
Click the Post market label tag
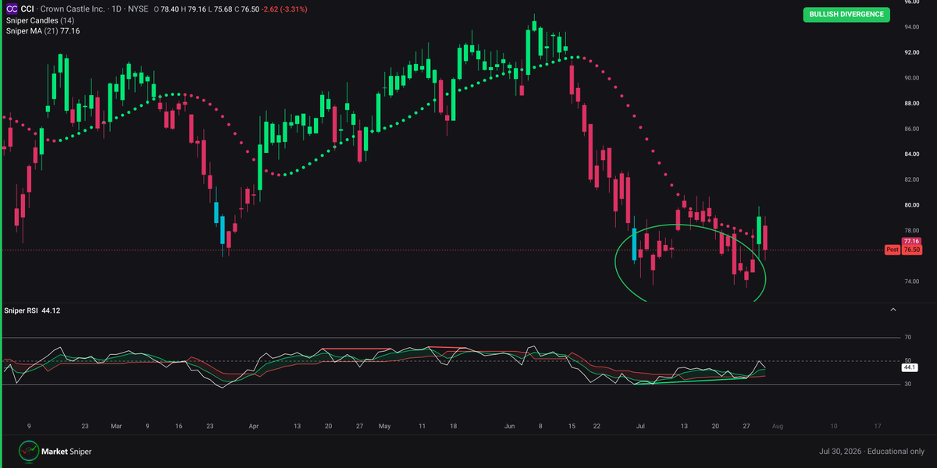(892, 250)
